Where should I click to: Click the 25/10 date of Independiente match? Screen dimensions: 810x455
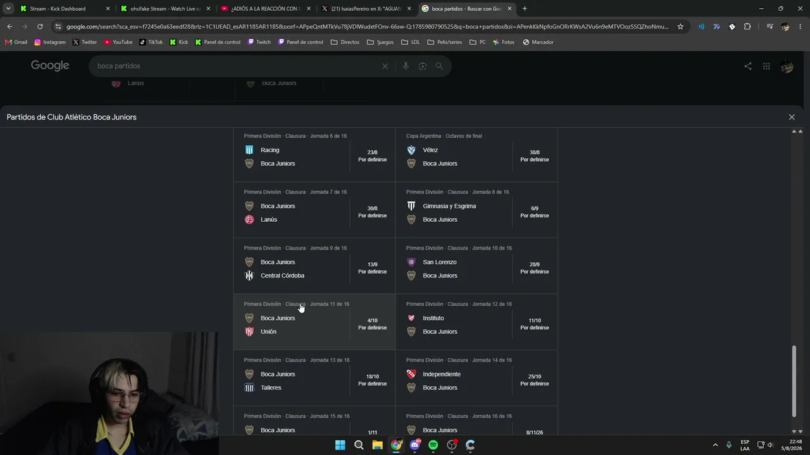coord(535,377)
